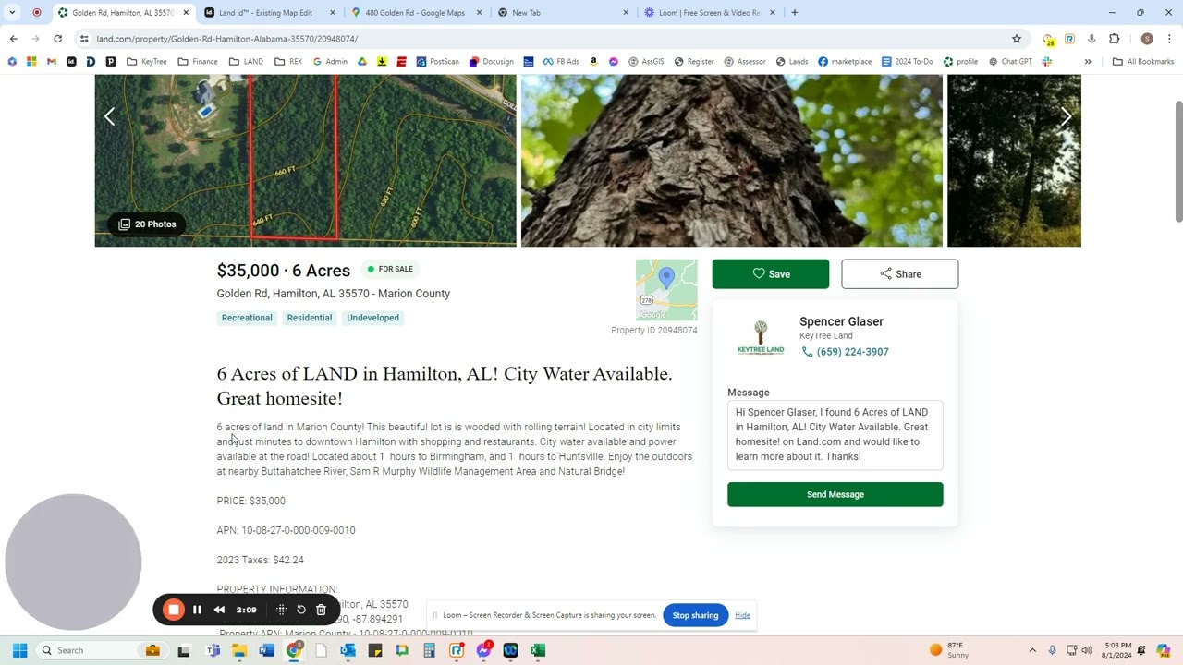Click the Recreational tag

[x=247, y=318]
